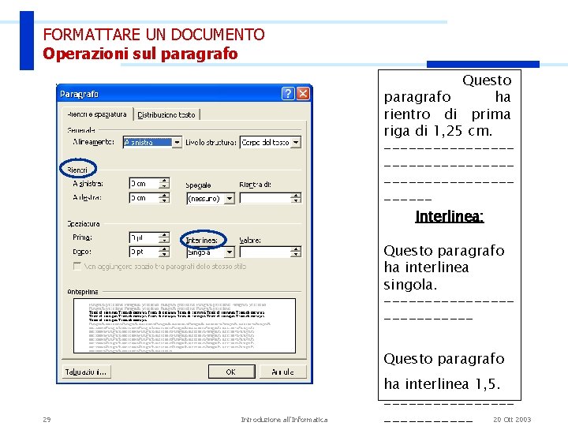Open the Livello struttura dropdown arrow
Viewport: 568px width, 426px height.
(296, 142)
